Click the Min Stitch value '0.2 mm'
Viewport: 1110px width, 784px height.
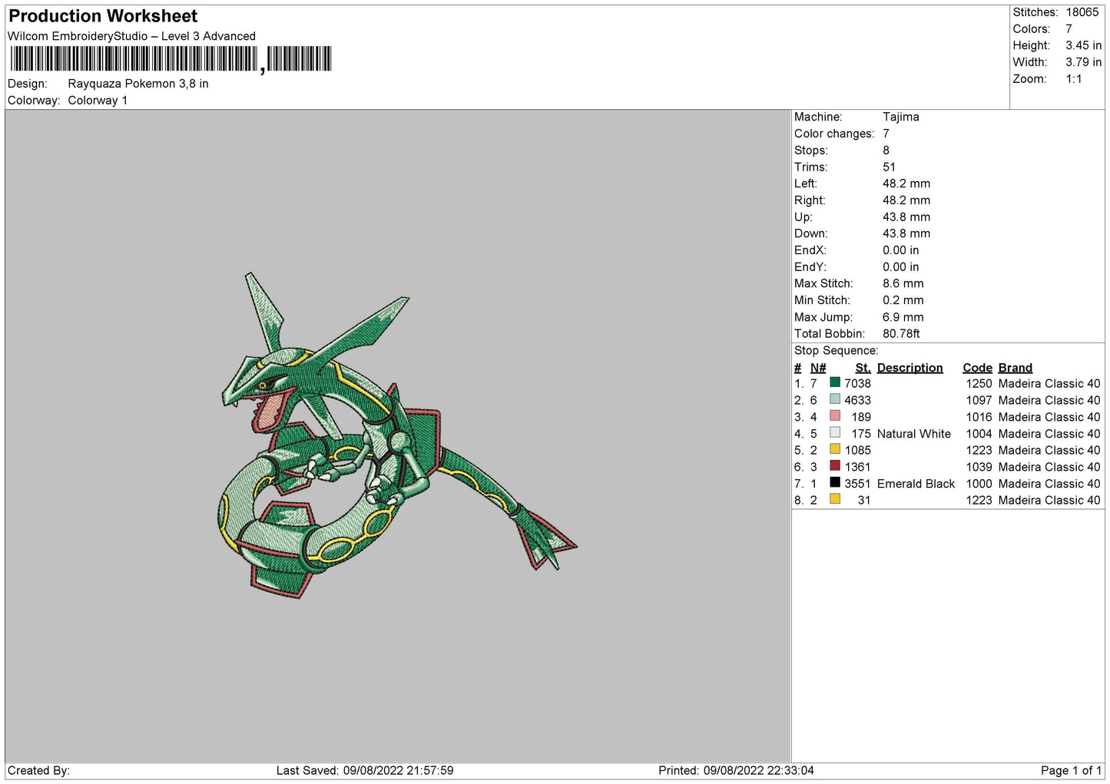pyautogui.click(x=903, y=300)
